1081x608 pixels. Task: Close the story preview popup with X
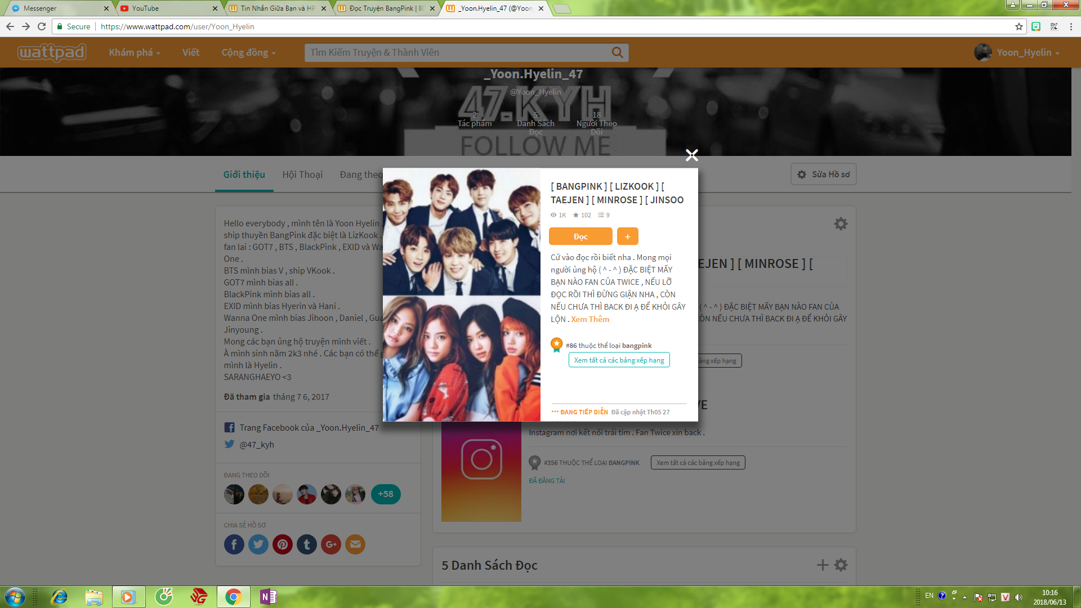(692, 155)
